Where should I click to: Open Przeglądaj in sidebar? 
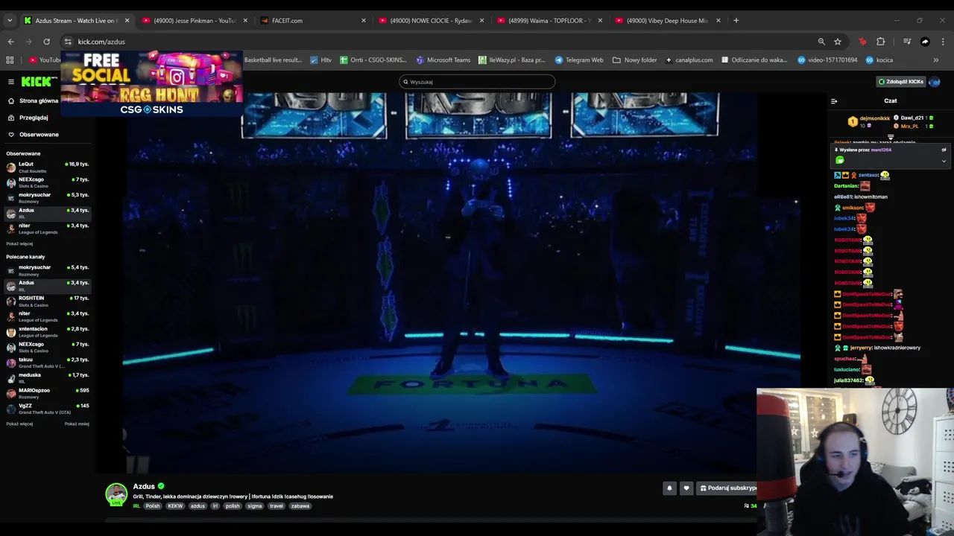(x=28, y=118)
